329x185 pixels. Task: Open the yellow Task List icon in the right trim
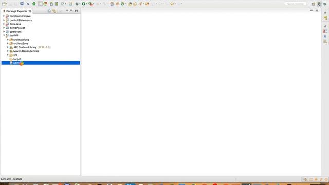(325, 18)
